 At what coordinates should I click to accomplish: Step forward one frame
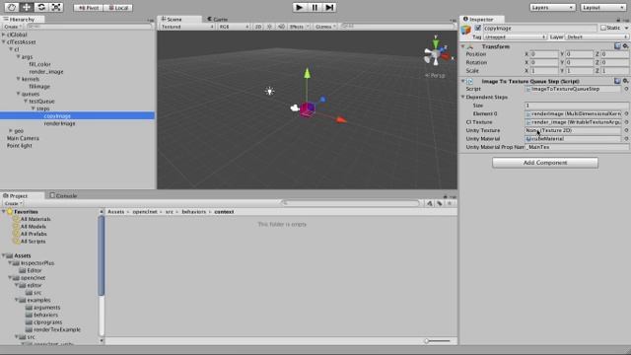click(329, 7)
